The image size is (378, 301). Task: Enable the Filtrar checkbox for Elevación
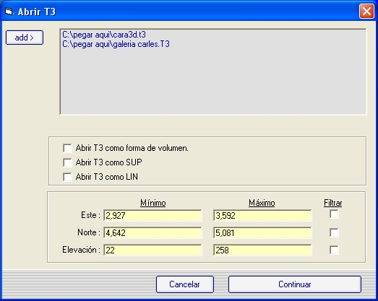click(x=334, y=250)
